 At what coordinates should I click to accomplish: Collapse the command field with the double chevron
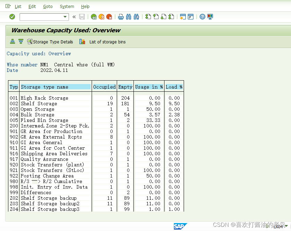[x=74, y=16]
